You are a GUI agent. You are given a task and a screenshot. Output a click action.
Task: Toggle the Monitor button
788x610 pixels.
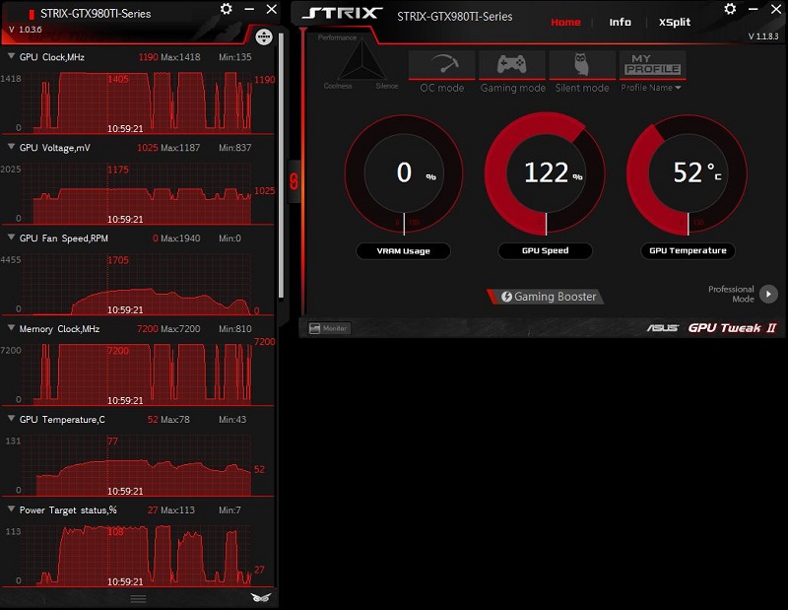[330, 328]
